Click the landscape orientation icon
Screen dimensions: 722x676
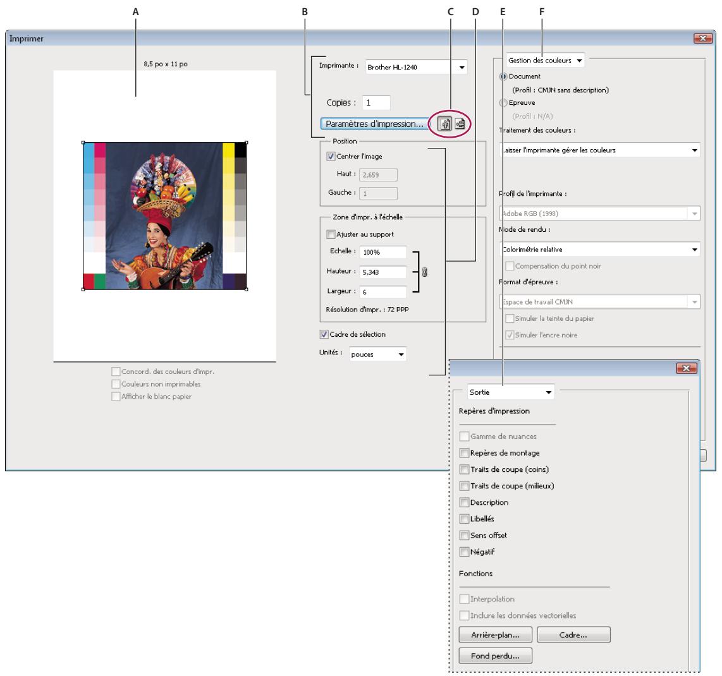[460, 124]
